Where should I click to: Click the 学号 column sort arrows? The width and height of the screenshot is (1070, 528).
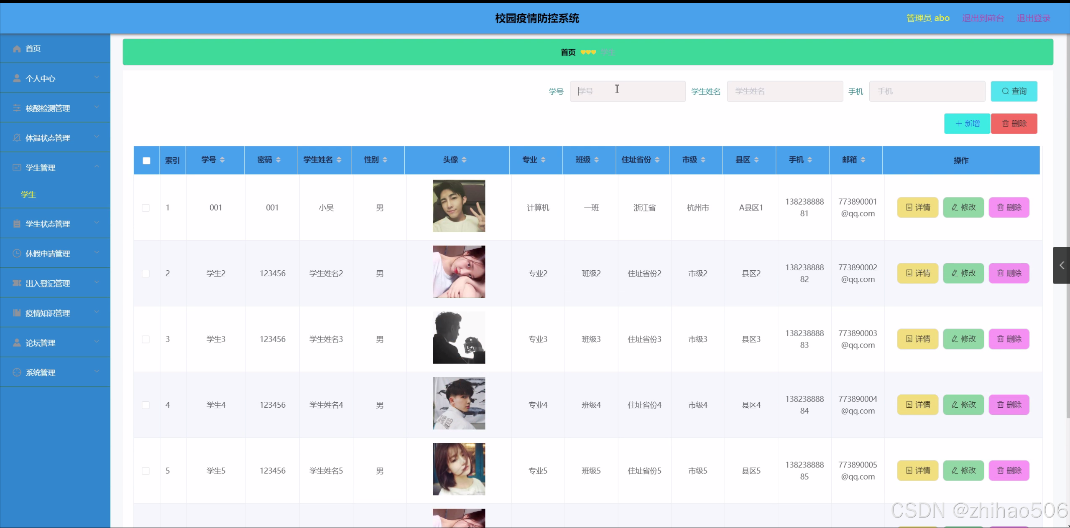(x=222, y=160)
